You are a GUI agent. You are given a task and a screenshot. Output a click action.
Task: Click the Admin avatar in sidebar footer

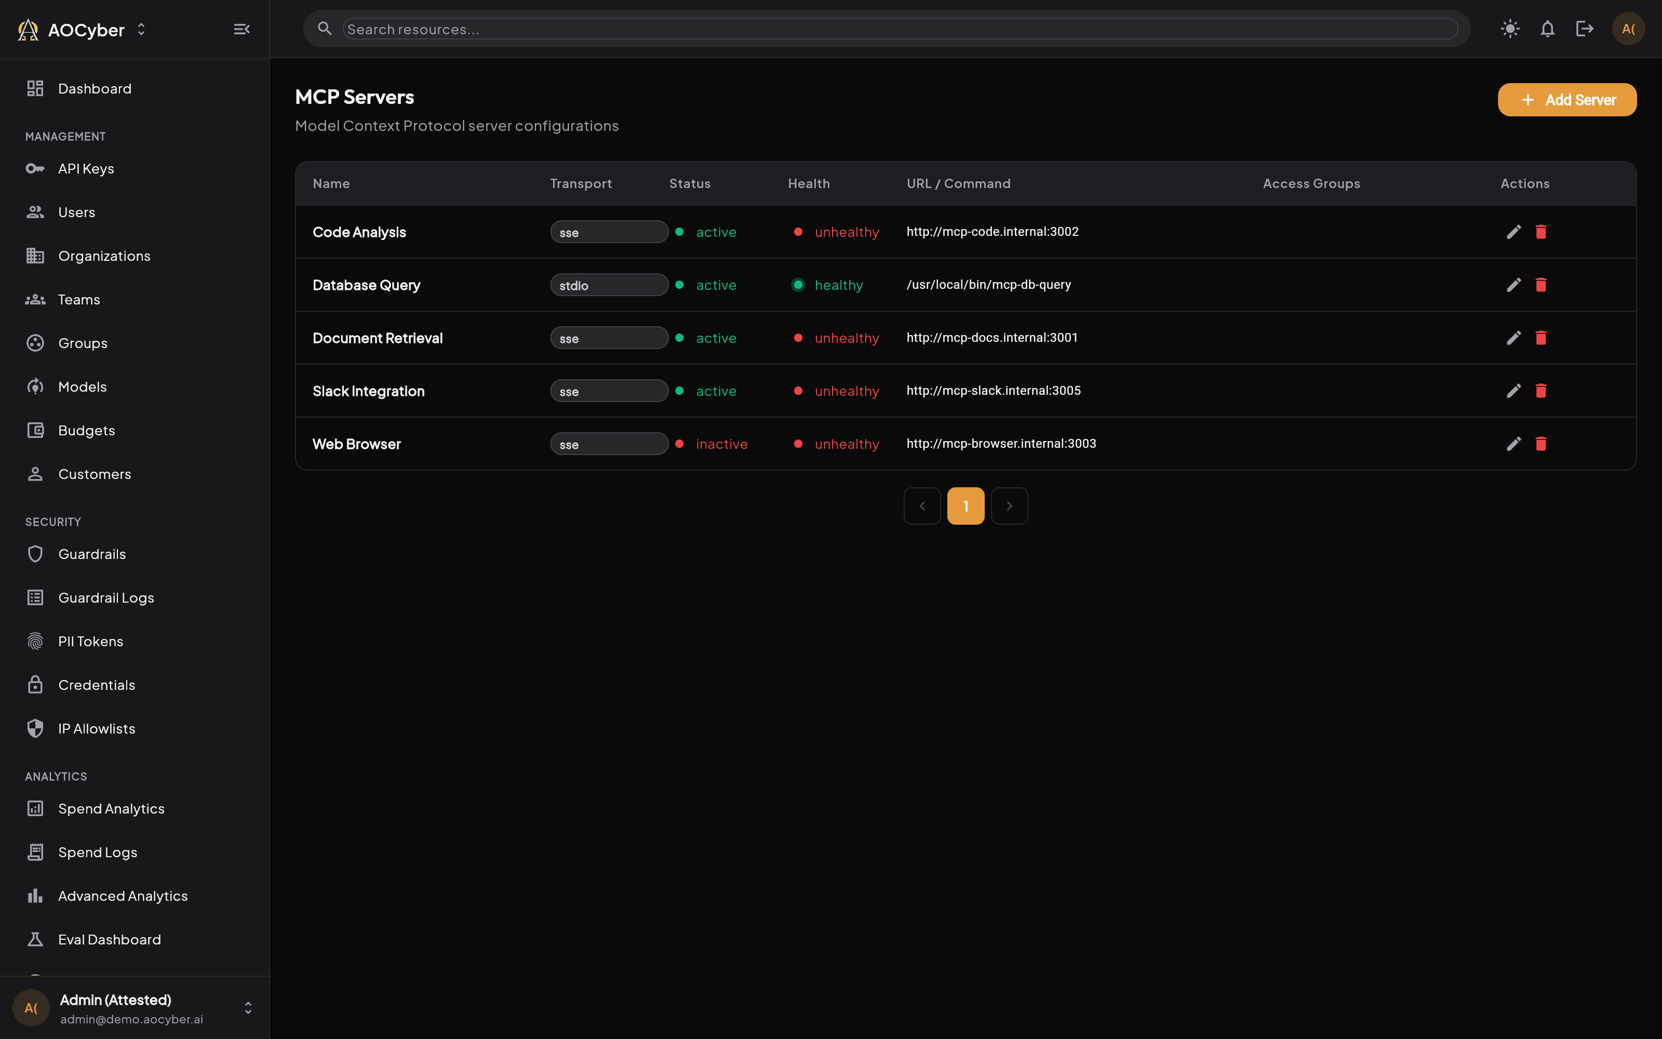31,1008
